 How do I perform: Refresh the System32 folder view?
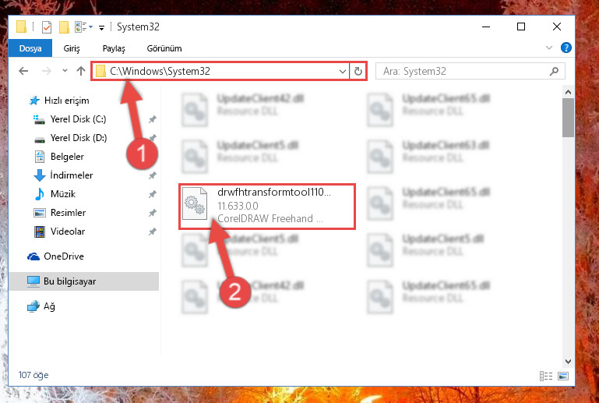(x=358, y=72)
